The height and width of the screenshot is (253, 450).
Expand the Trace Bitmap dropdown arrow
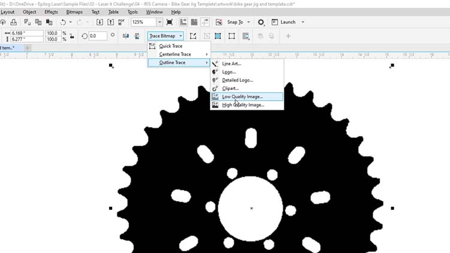(x=181, y=36)
